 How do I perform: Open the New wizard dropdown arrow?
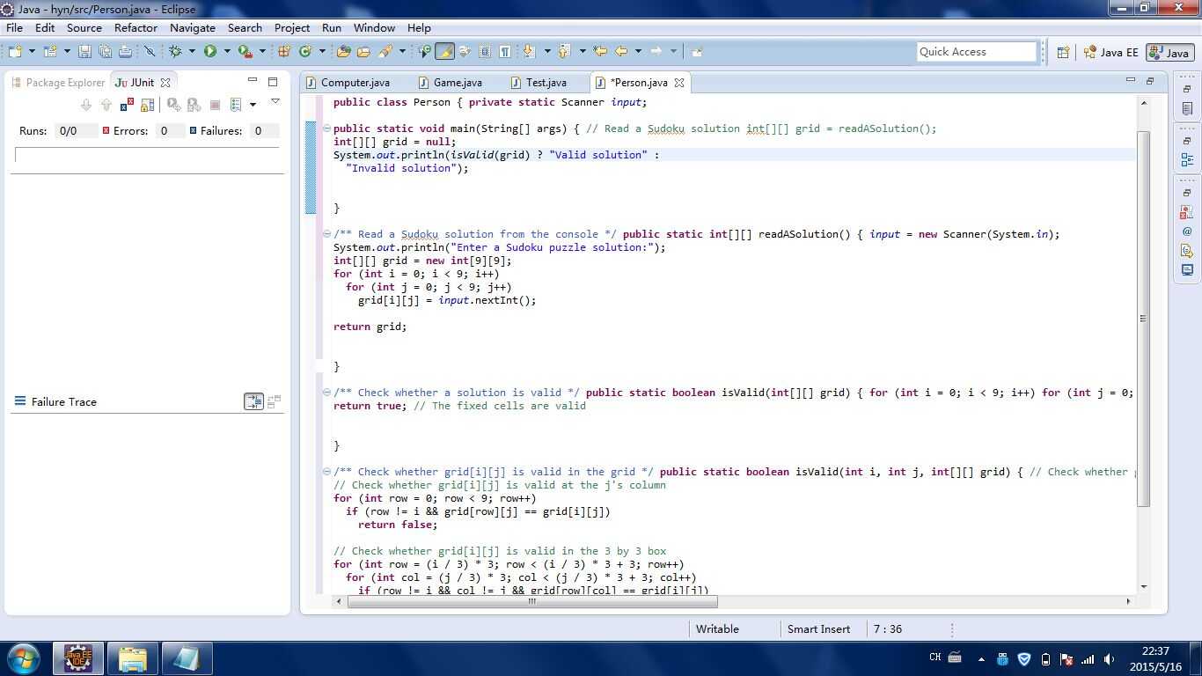pos(32,52)
